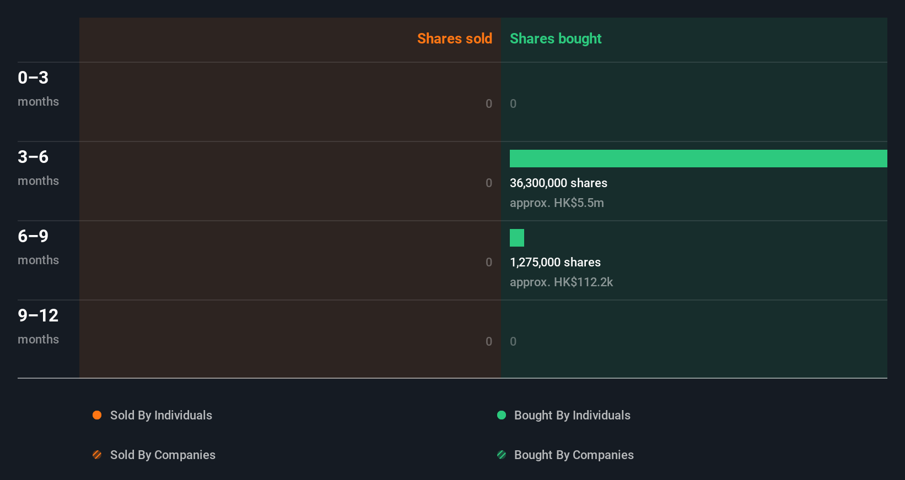Image resolution: width=905 pixels, height=480 pixels.
Task: Click the 9–12 months shares sold zero
Action: [489, 342]
